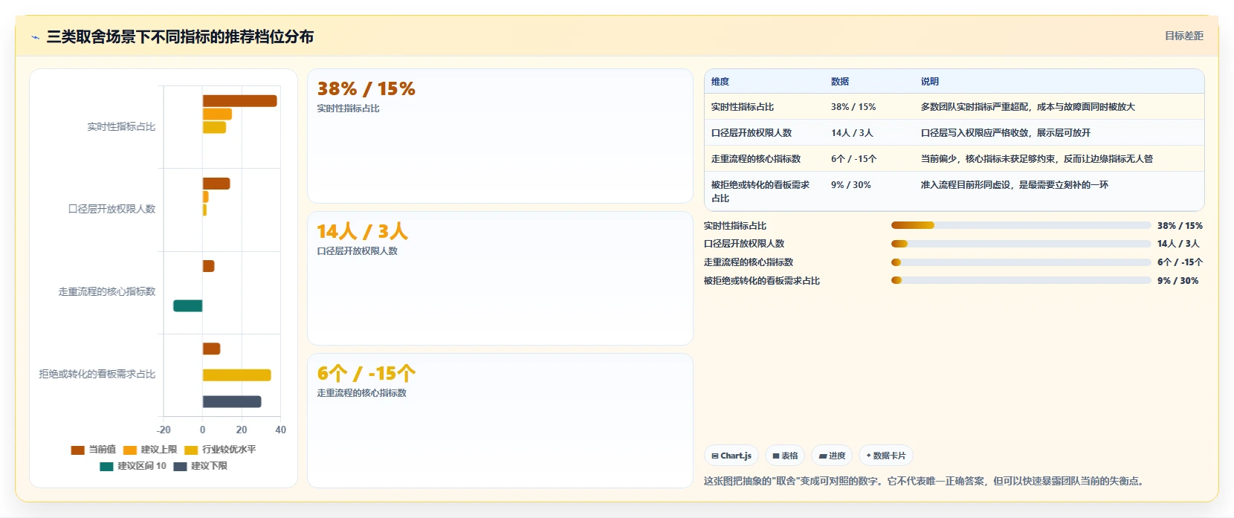1234x518 pixels.
Task: Click the dark slate 建议下限 bar in chart
Action: (232, 402)
